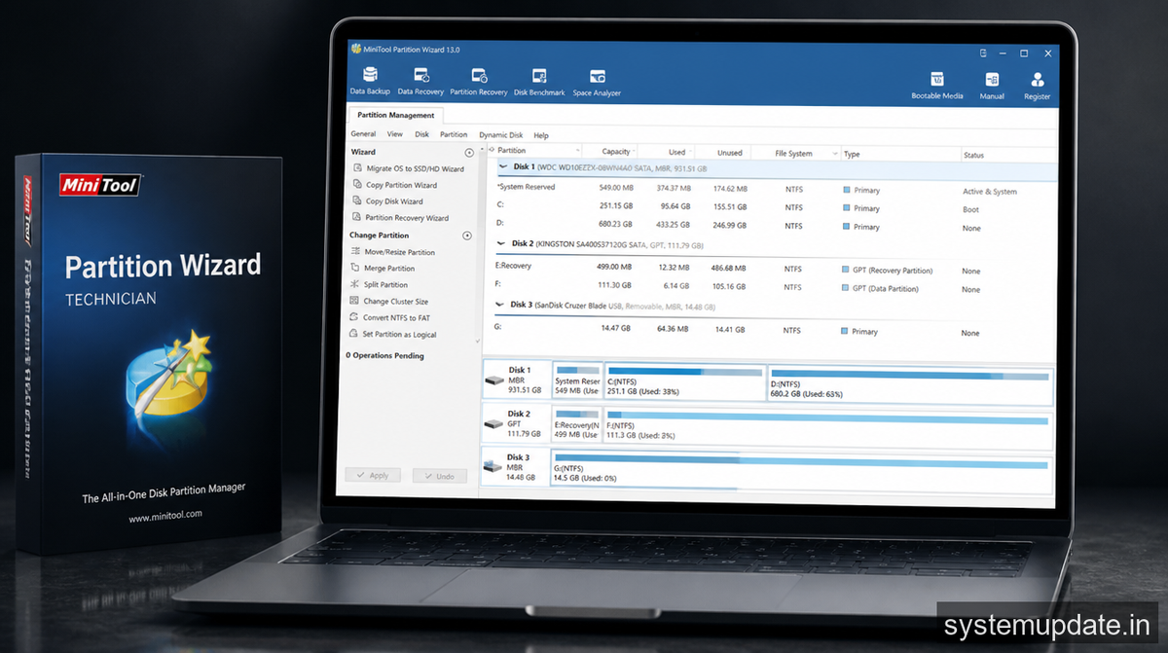This screenshot has height=653, width=1168.
Task: Open the Dynamic Disk menu
Action: [500, 135]
